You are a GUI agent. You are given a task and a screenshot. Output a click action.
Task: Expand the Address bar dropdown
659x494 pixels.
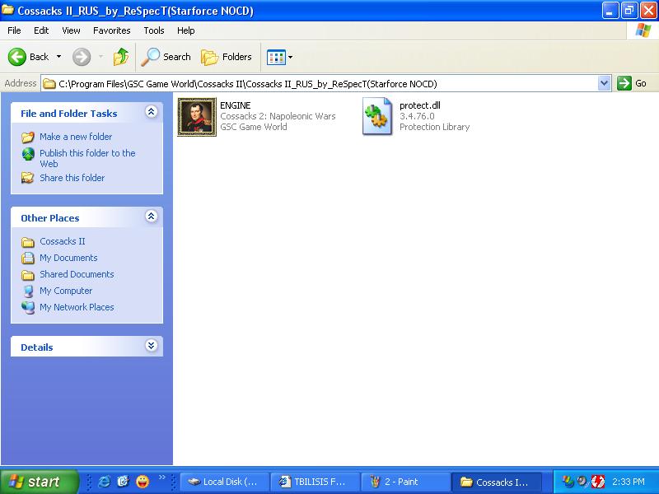[604, 83]
